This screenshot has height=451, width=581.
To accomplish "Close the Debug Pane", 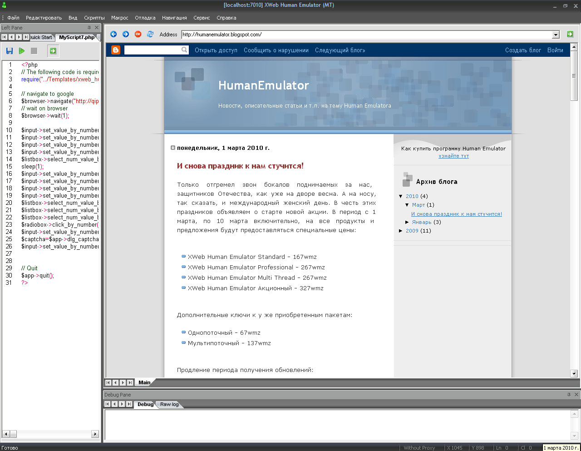I will [576, 395].
